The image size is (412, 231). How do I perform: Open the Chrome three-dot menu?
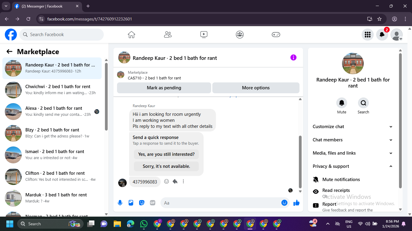pyautogui.click(x=405, y=19)
